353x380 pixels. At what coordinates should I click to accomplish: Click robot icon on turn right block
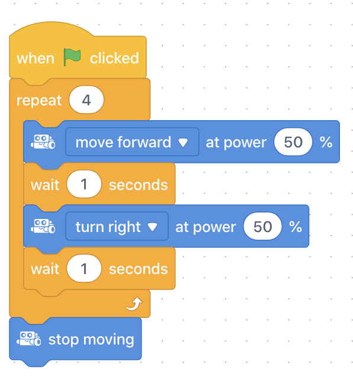[43, 226]
